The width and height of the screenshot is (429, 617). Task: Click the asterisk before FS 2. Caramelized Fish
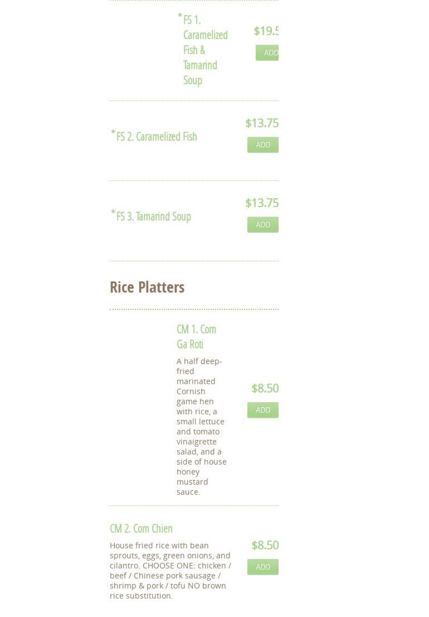click(x=113, y=133)
